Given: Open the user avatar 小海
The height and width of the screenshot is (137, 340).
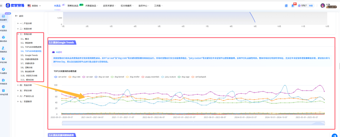Looking at the screenshot, I should pos(323,5).
